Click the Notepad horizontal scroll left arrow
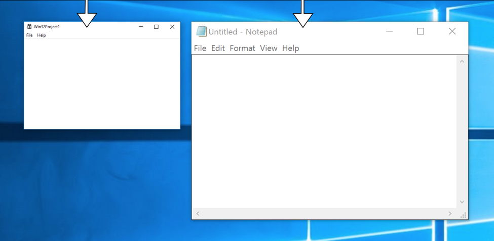This screenshot has height=241, width=494. click(x=198, y=214)
